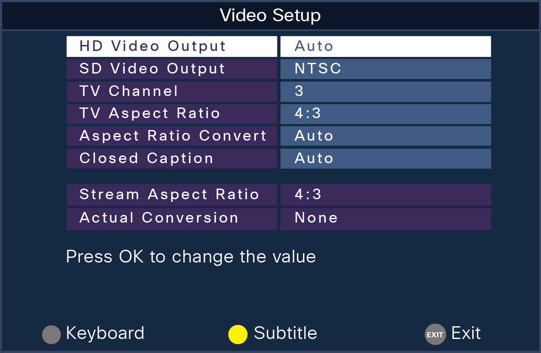This screenshot has height=353, width=541.
Task: Change SD Video Output from NTSC
Action: pos(384,69)
